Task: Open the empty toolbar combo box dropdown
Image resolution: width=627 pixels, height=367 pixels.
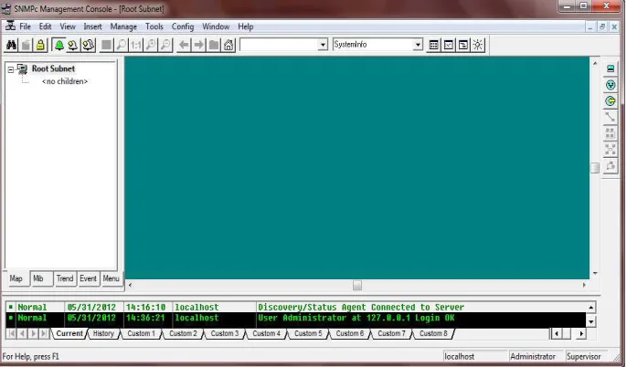Action: 323,45
